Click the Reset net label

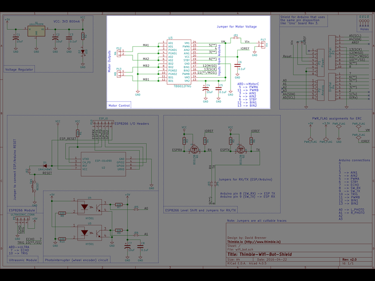[287, 56]
